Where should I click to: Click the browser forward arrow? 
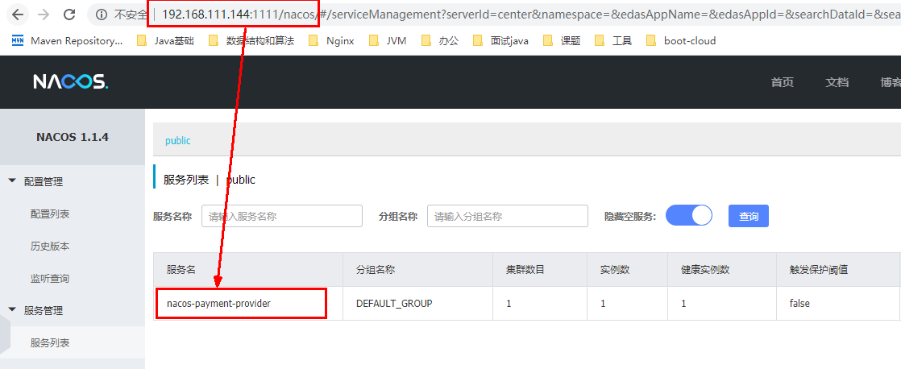click(43, 15)
